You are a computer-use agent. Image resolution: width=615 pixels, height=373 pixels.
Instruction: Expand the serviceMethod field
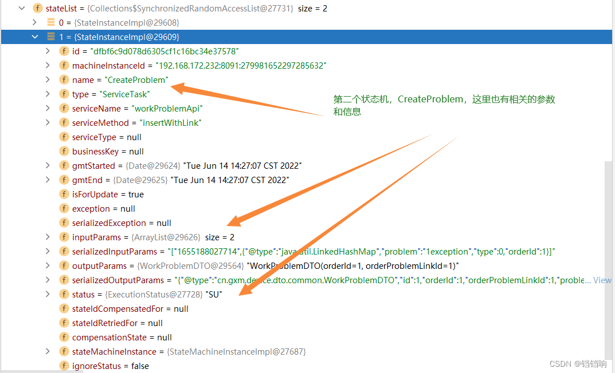48,122
